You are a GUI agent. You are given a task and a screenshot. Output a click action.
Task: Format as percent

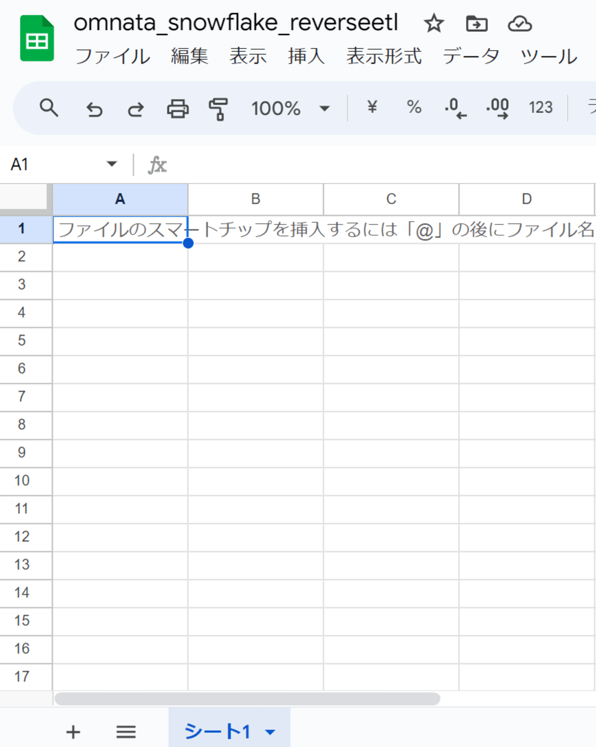pyautogui.click(x=414, y=108)
